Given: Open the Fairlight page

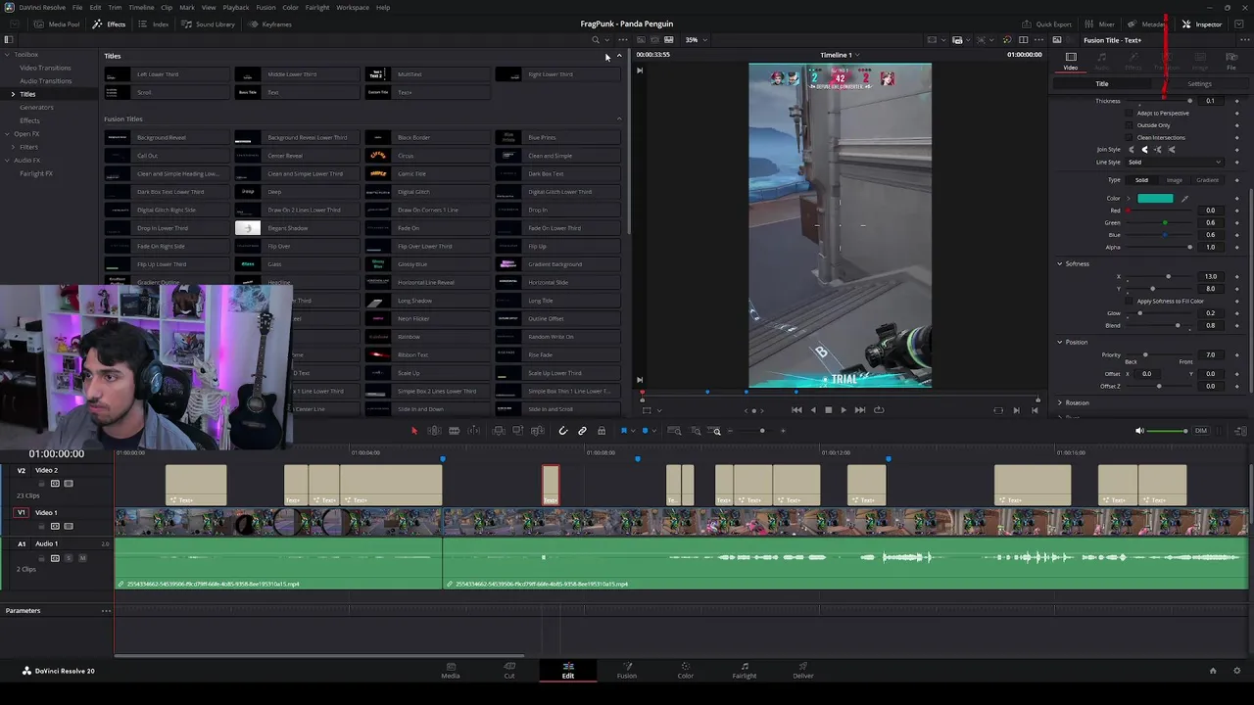Looking at the screenshot, I should [745, 671].
